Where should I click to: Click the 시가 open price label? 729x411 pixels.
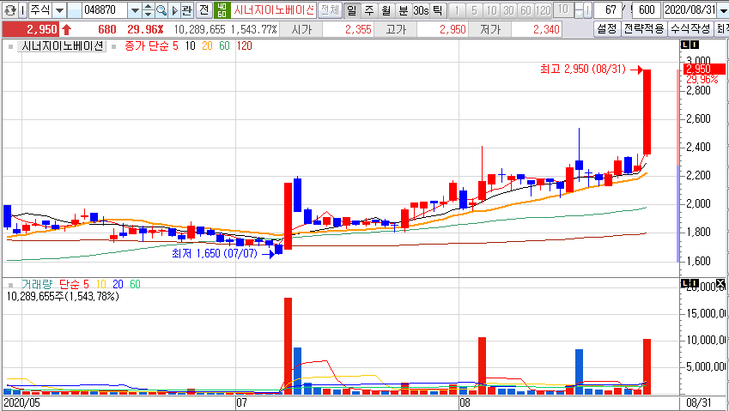(x=301, y=30)
